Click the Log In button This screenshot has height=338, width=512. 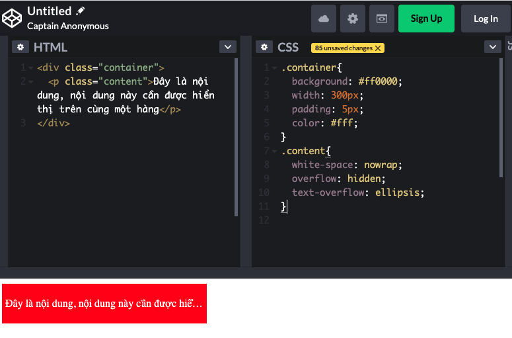[486, 19]
